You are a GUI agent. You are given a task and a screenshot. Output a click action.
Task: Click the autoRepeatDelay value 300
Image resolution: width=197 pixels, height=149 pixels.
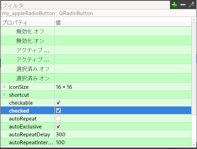point(61,135)
